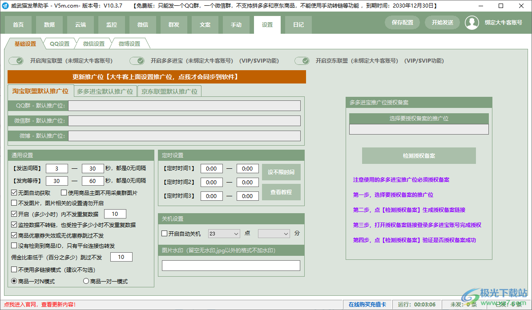Select 设置 main tab
Viewport: 532px width, 310px height.
click(x=267, y=25)
